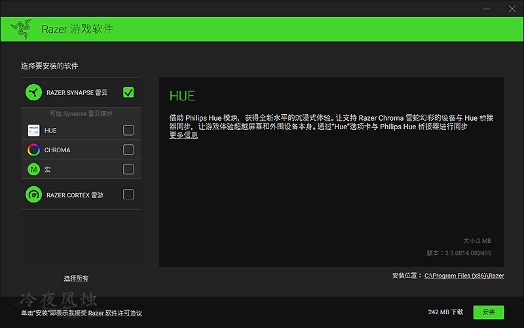Select the RAZER SYNAPSE 雷云 label
This screenshot has width=524, height=328.
coord(77,92)
